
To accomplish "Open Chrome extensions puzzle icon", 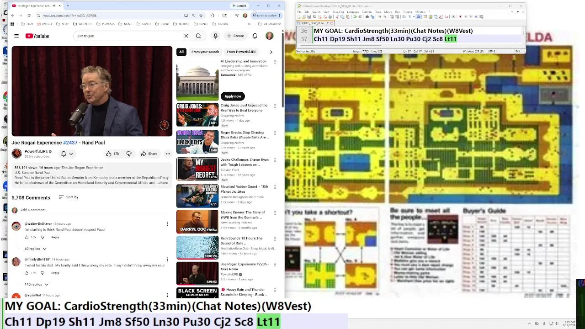I will point(212,16).
